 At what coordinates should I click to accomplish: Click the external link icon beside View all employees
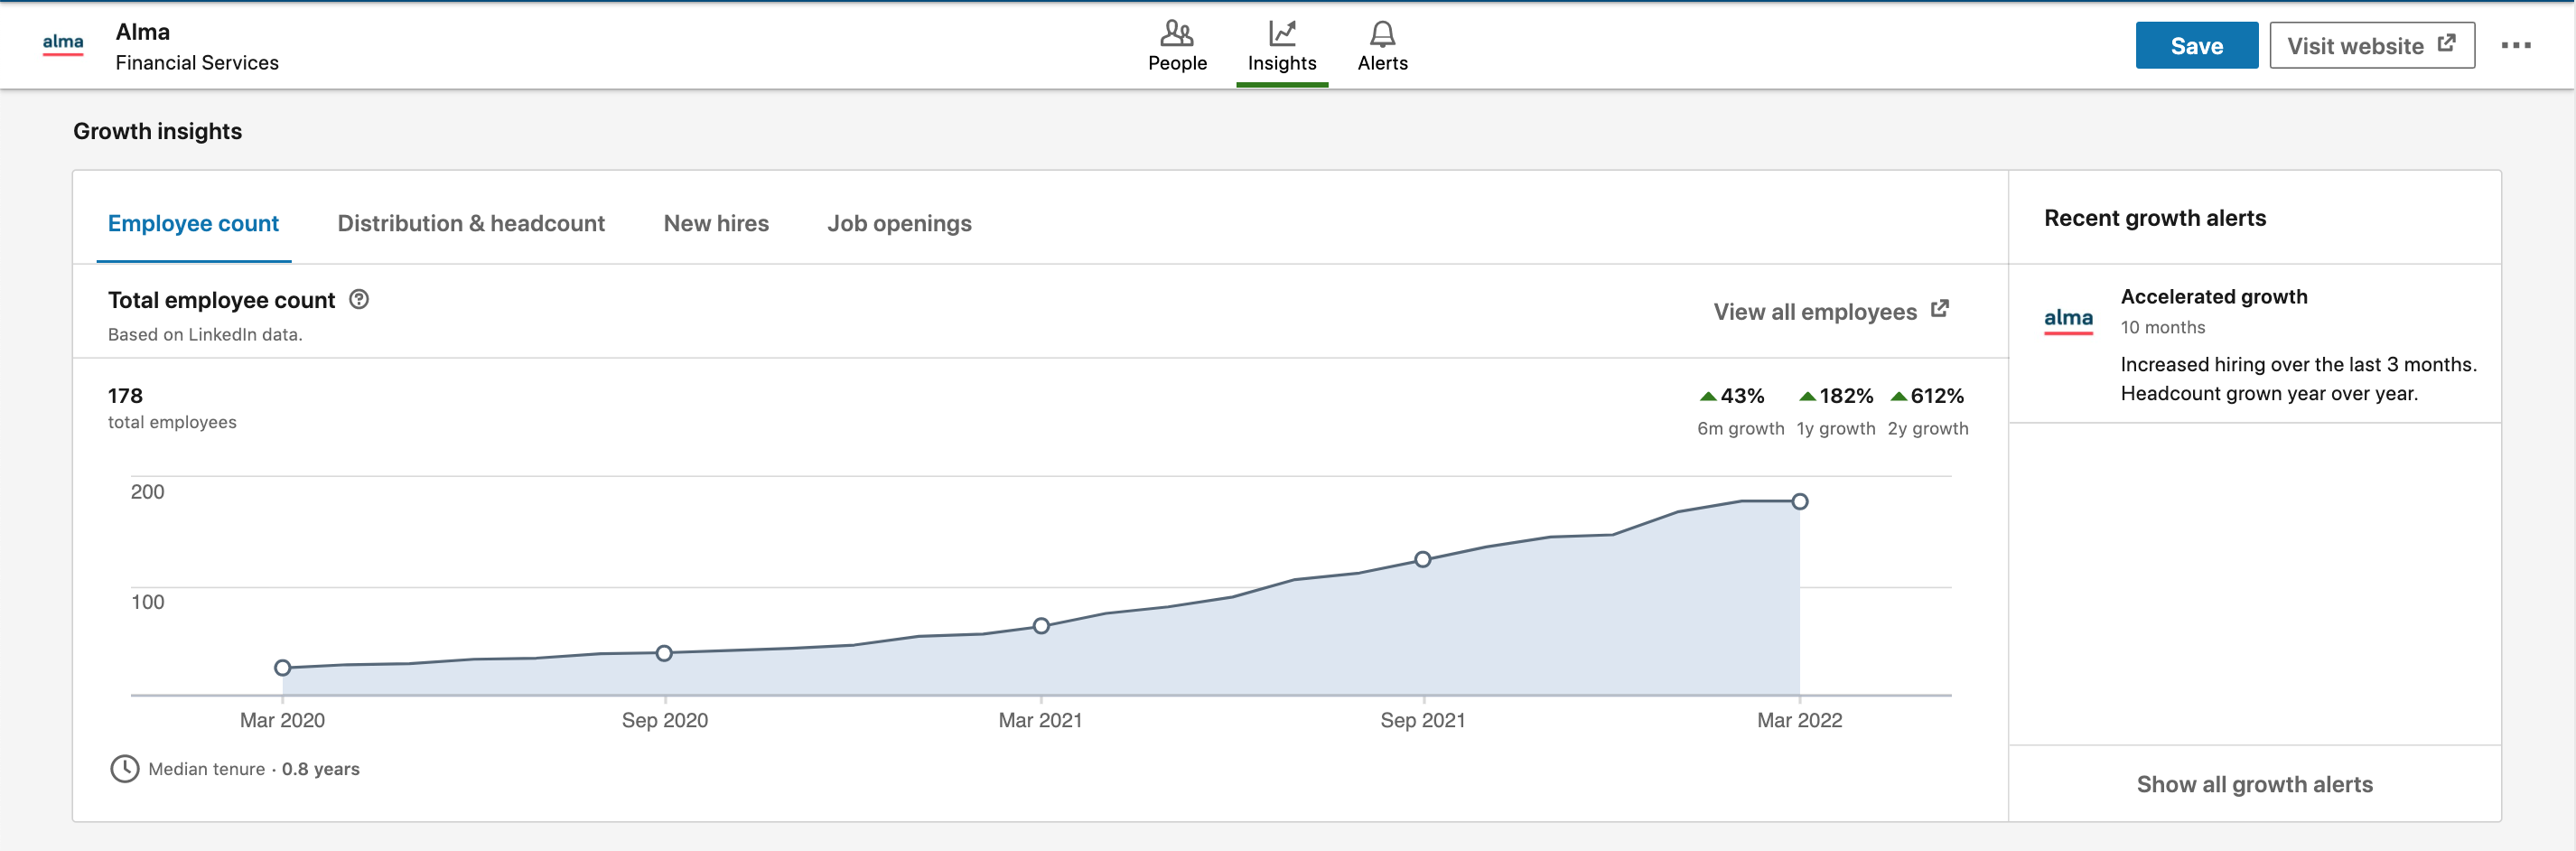click(1939, 309)
